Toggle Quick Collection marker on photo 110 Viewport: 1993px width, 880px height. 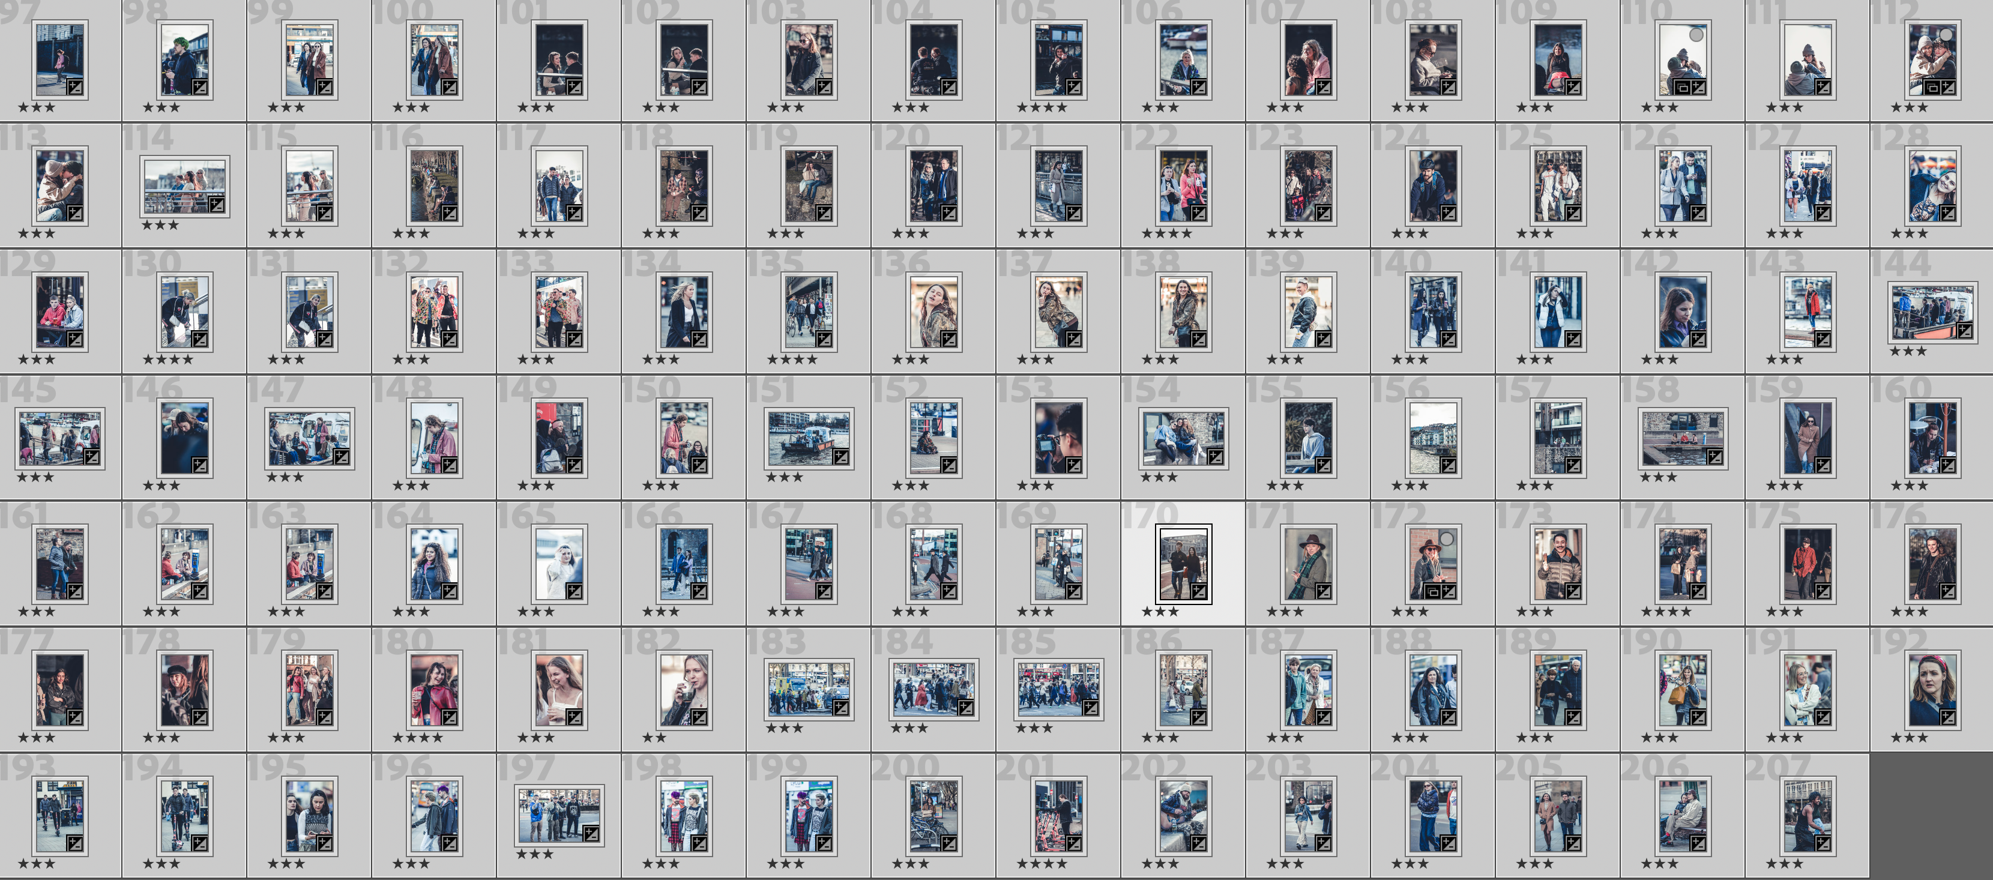click(1696, 35)
